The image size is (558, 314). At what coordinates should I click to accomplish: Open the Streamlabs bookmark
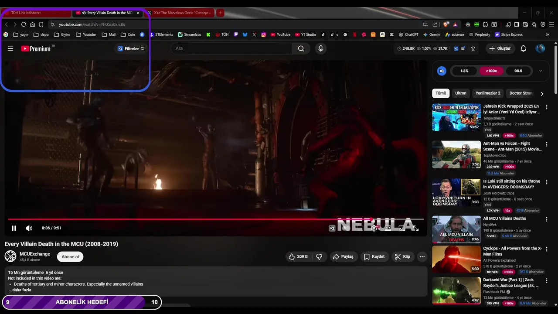(x=189, y=34)
